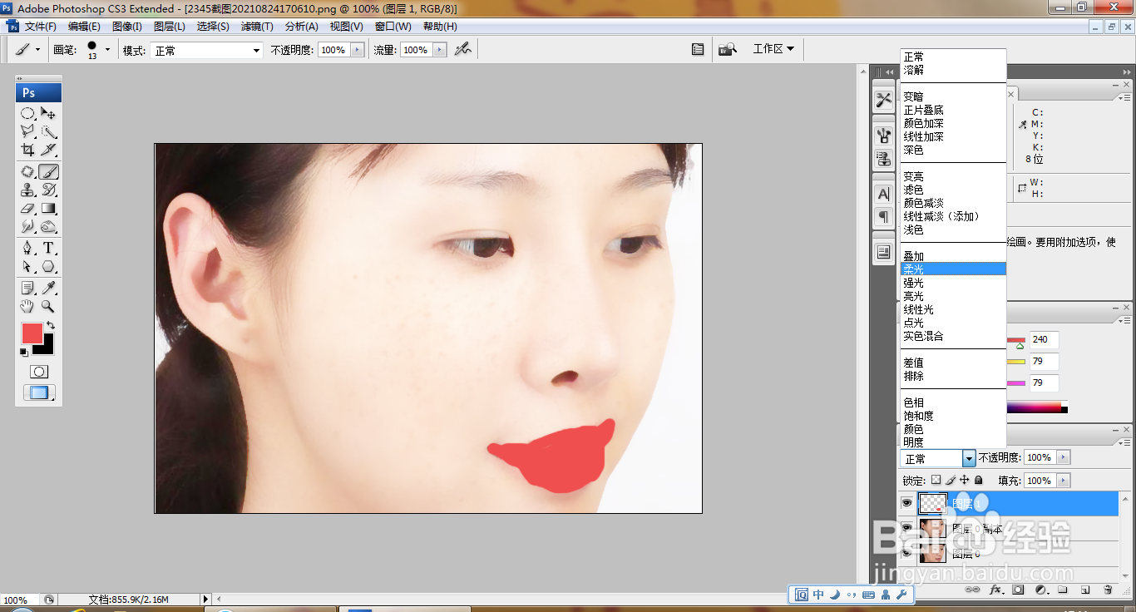Choose 叠加 blend mode
Viewport: 1136px width, 612px height.
tap(953, 256)
